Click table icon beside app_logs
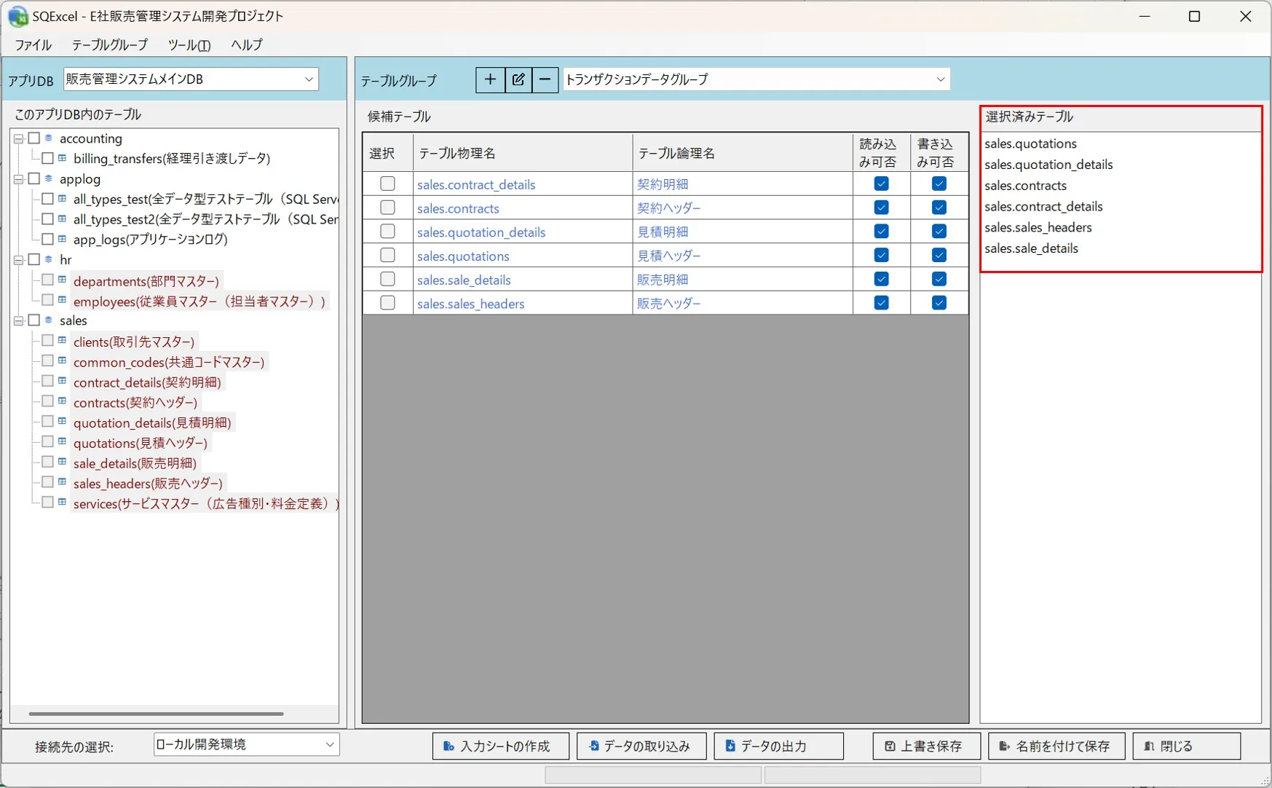Viewport: 1272px width, 788px height. pyautogui.click(x=63, y=239)
